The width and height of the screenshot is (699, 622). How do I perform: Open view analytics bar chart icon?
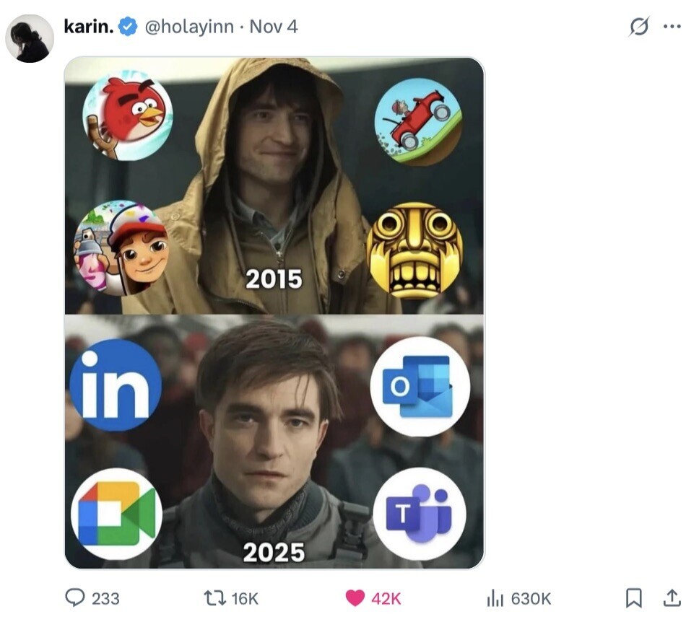(x=495, y=597)
